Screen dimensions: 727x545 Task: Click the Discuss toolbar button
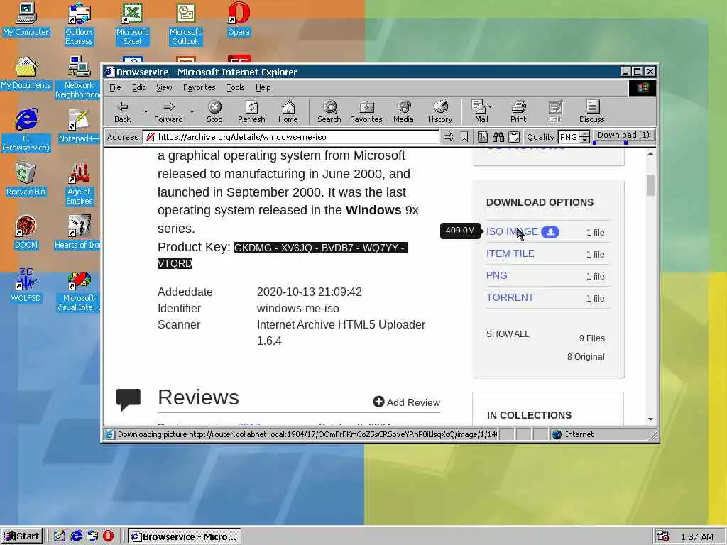pyautogui.click(x=591, y=111)
